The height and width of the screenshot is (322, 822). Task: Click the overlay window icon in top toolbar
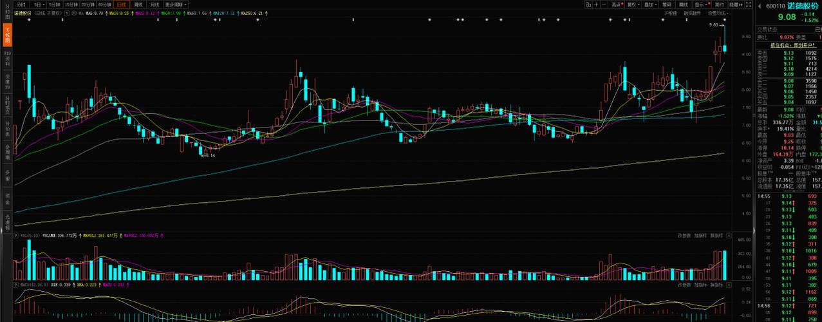point(588,4)
